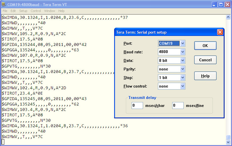Close the Tera Term main window

tap(227, 5)
